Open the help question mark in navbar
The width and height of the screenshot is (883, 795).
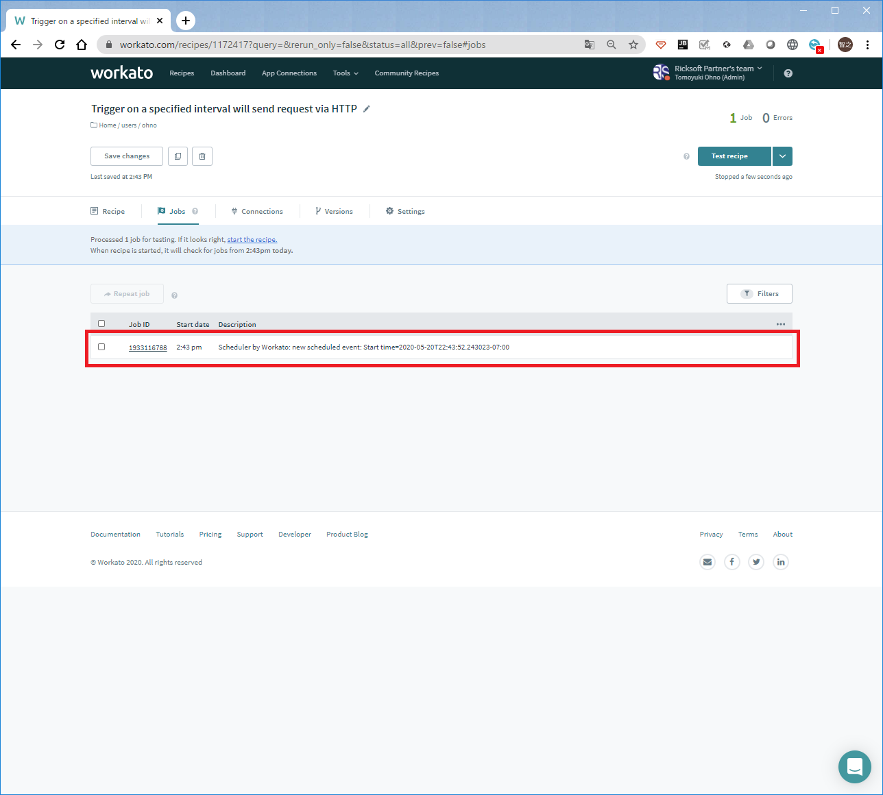(x=788, y=73)
